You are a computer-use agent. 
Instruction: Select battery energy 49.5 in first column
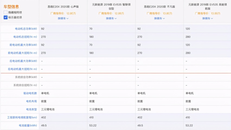[44, 126]
